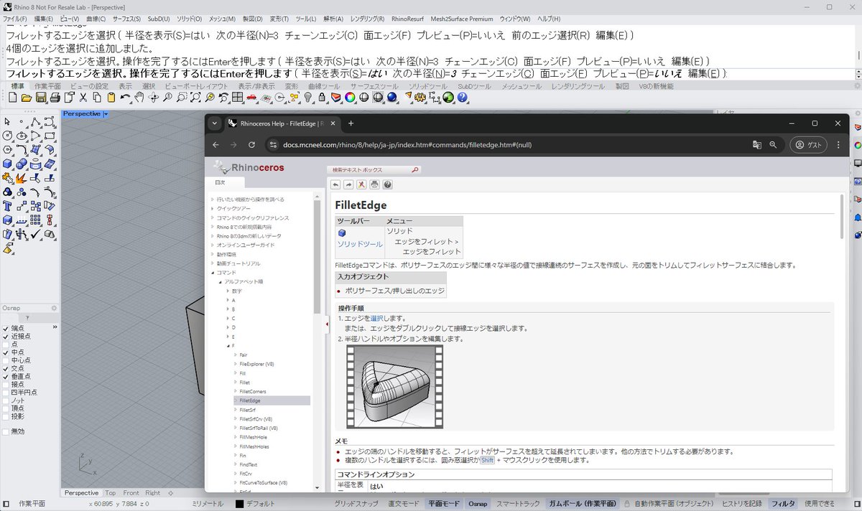
Task: Expand the 動画チュートリアル tree node
Action: coord(213,263)
